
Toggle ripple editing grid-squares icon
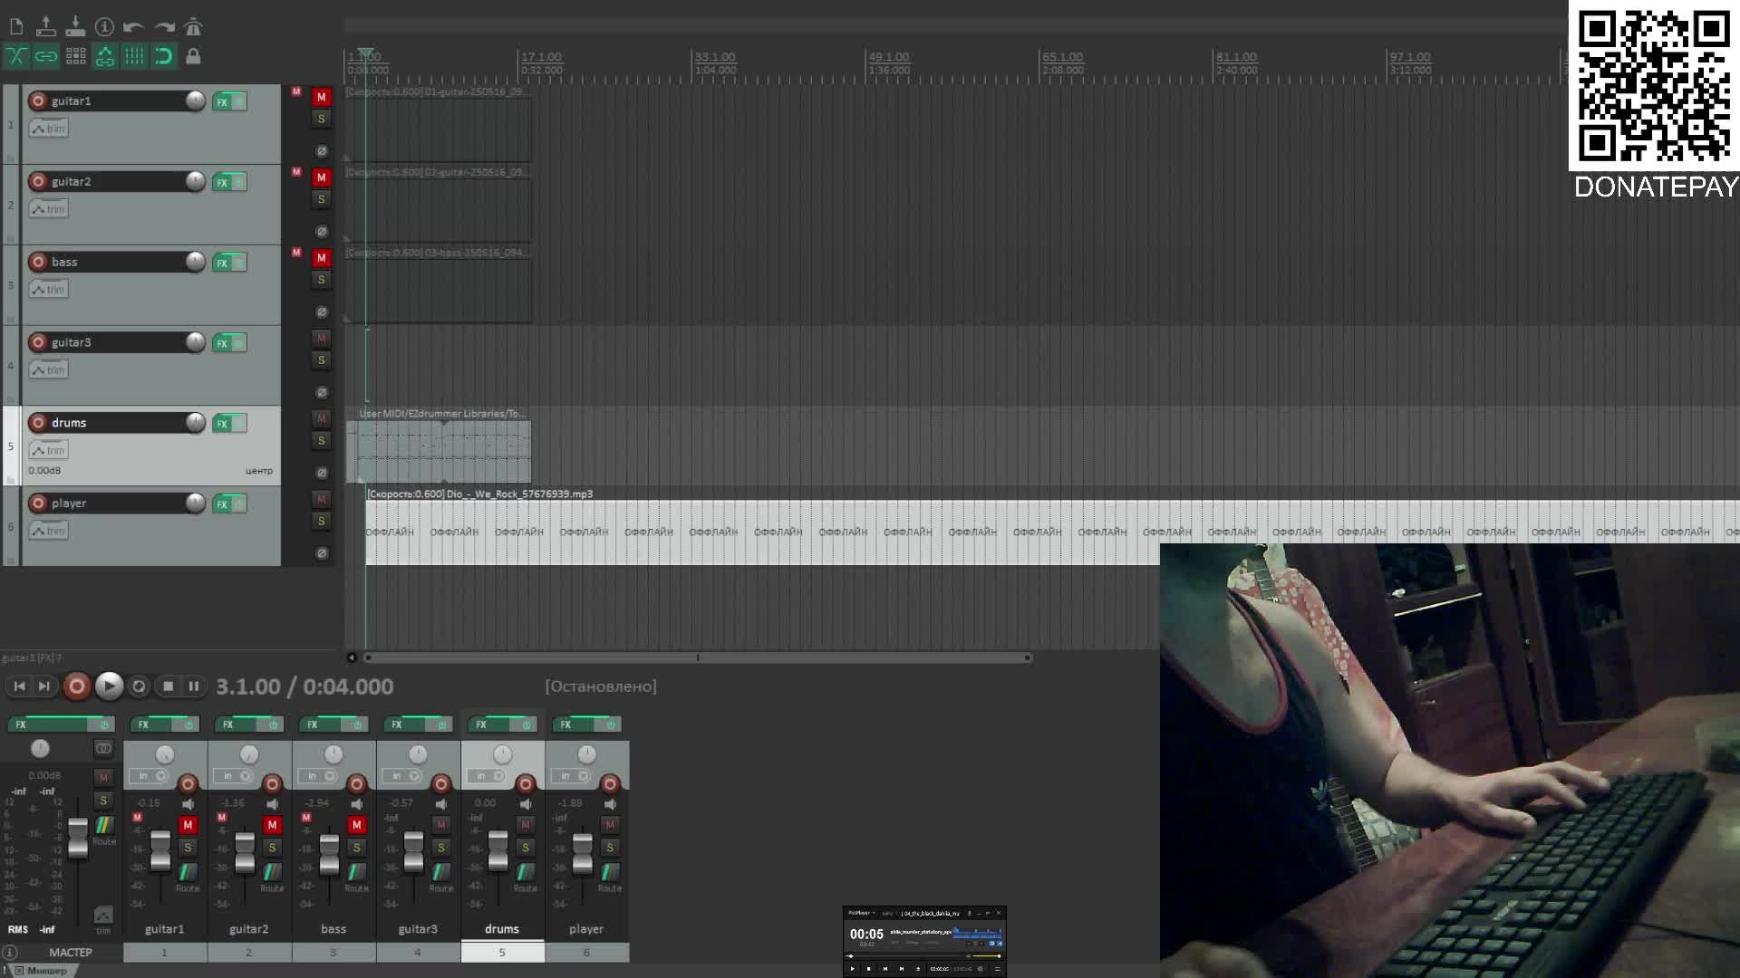[x=76, y=57]
